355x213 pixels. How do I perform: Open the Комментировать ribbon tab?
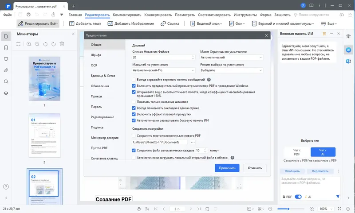coord(127,15)
